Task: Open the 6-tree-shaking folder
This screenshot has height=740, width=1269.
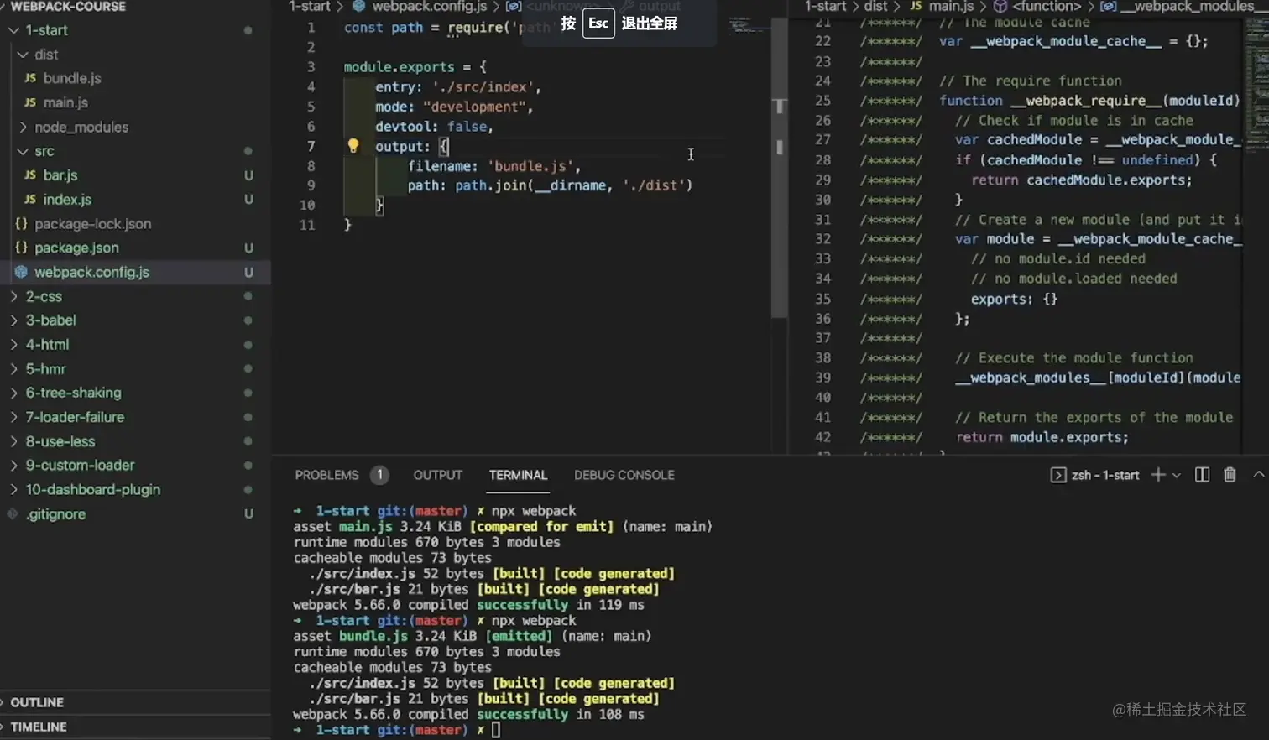Action: (73, 393)
